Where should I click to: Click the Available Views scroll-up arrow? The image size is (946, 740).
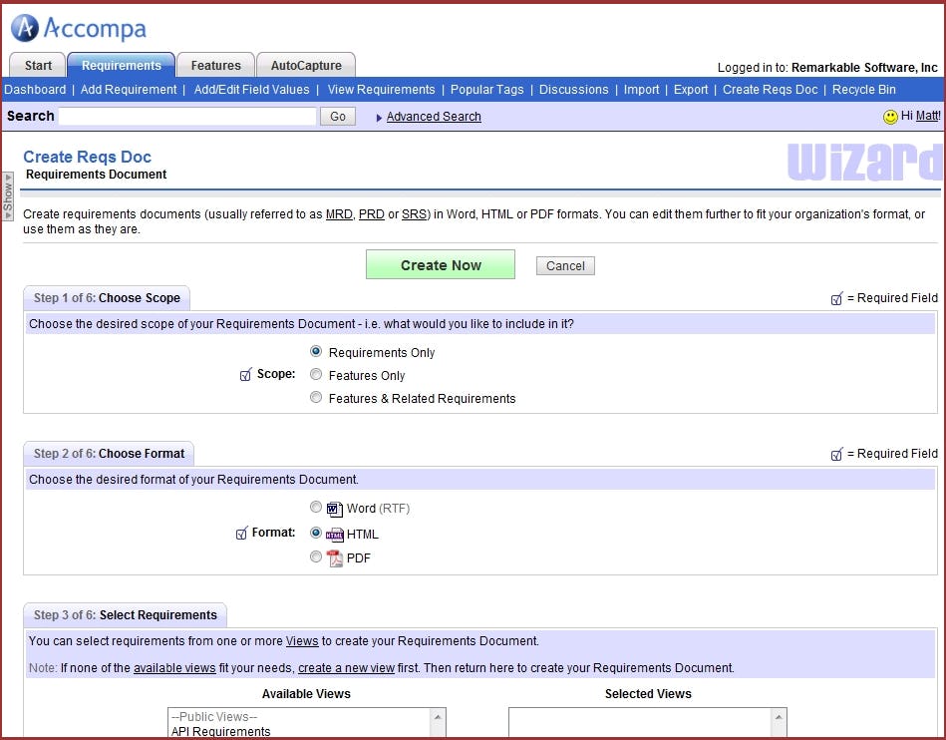click(438, 715)
